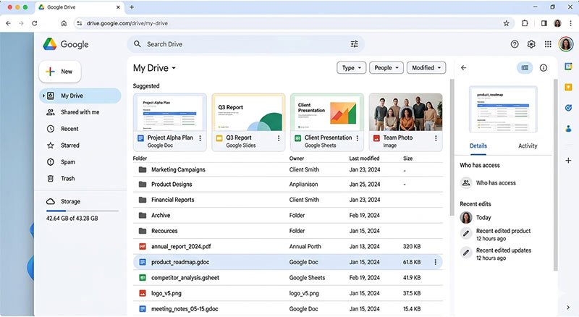Switch to the Activity tab
The width and height of the screenshot is (579, 317).
click(528, 145)
